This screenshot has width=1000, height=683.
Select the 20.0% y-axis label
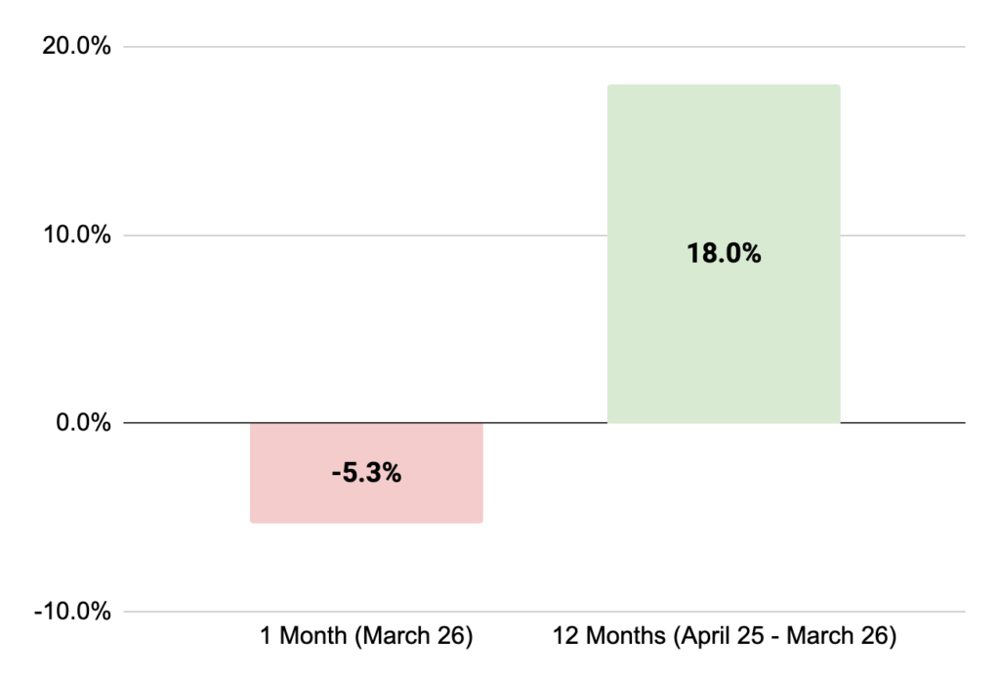coord(74,47)
